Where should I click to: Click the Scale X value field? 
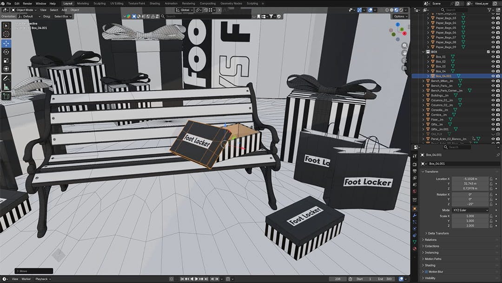469,216
